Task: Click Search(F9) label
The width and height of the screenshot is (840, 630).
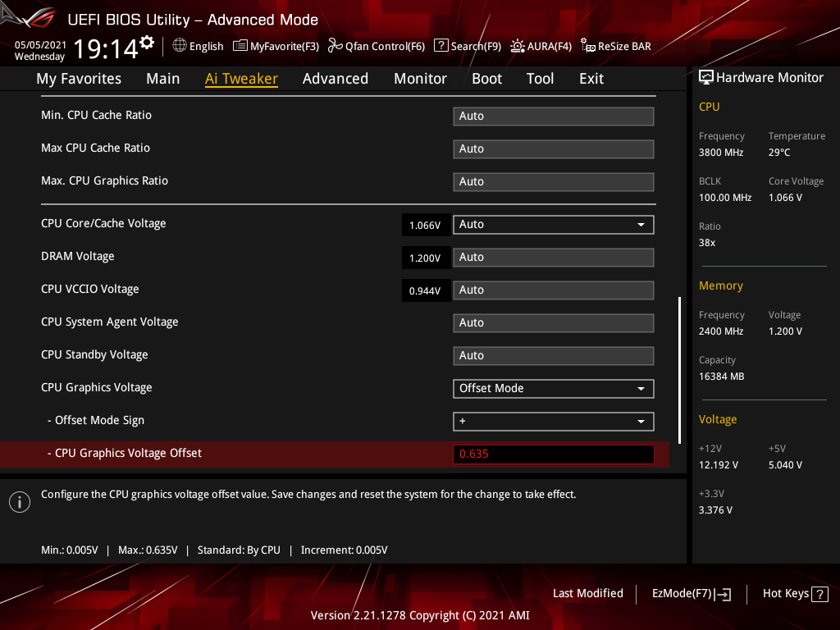Action: [476, 47]
